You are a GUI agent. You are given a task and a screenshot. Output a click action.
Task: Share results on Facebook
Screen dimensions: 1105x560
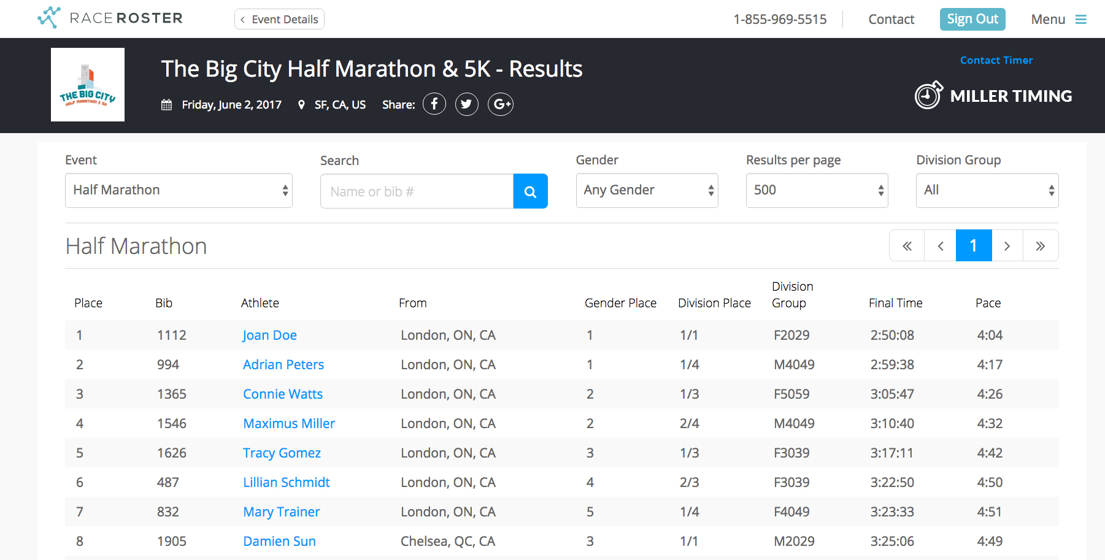(434, 104)
